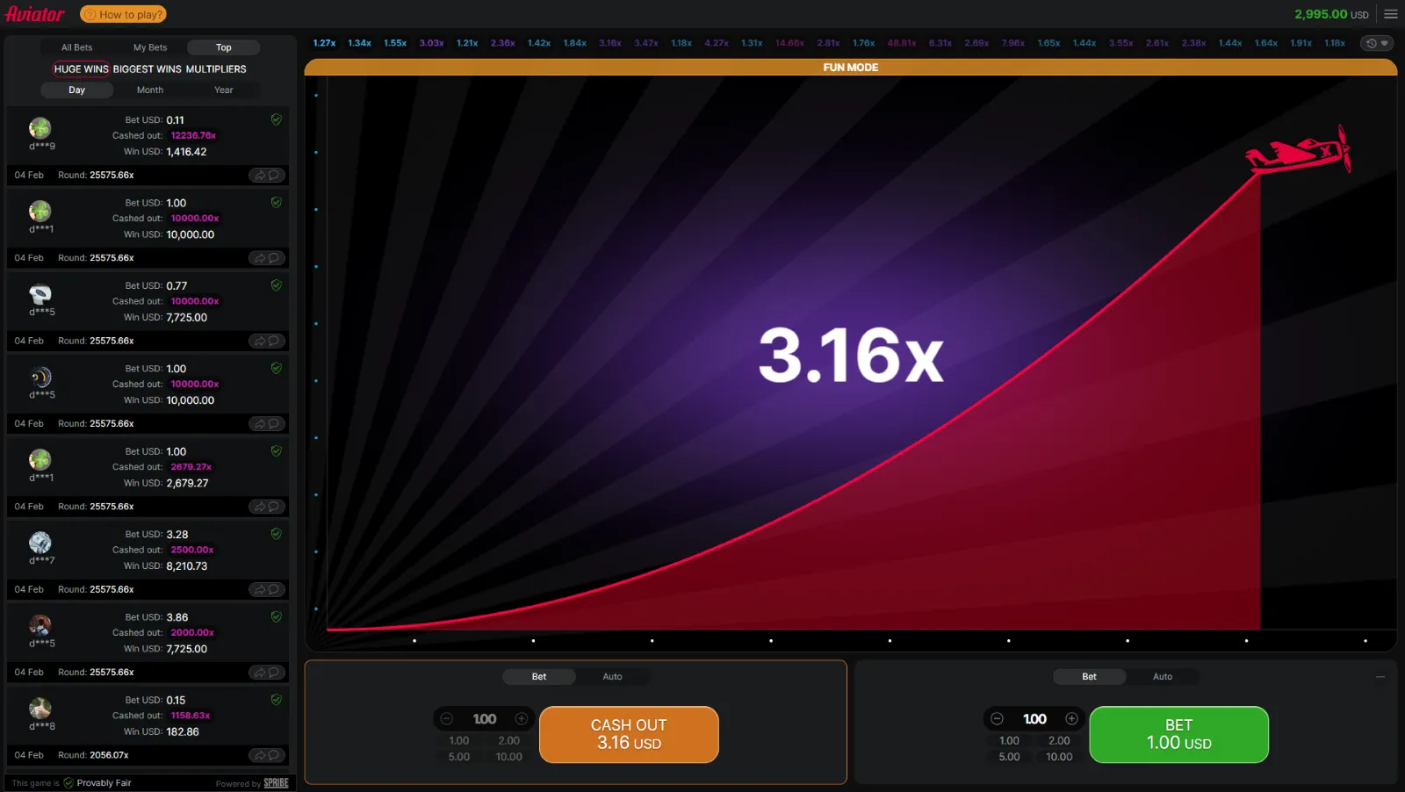Switch right bet panel to Auto
The width and height of the screenshot is (1405, 792).
(x=1162, y=676)
